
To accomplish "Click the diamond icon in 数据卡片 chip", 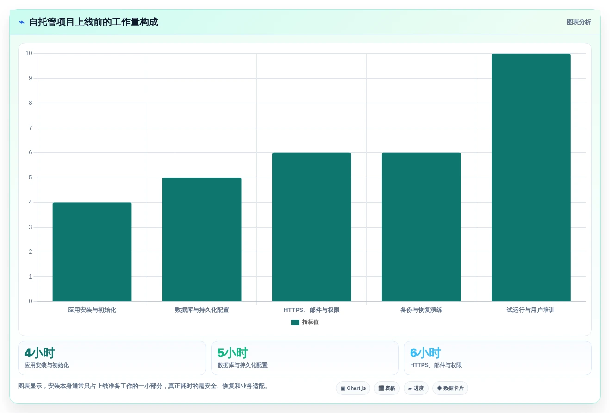I will 439,388.
